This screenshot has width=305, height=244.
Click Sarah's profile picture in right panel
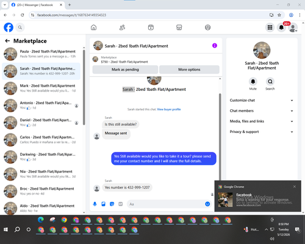262,50
